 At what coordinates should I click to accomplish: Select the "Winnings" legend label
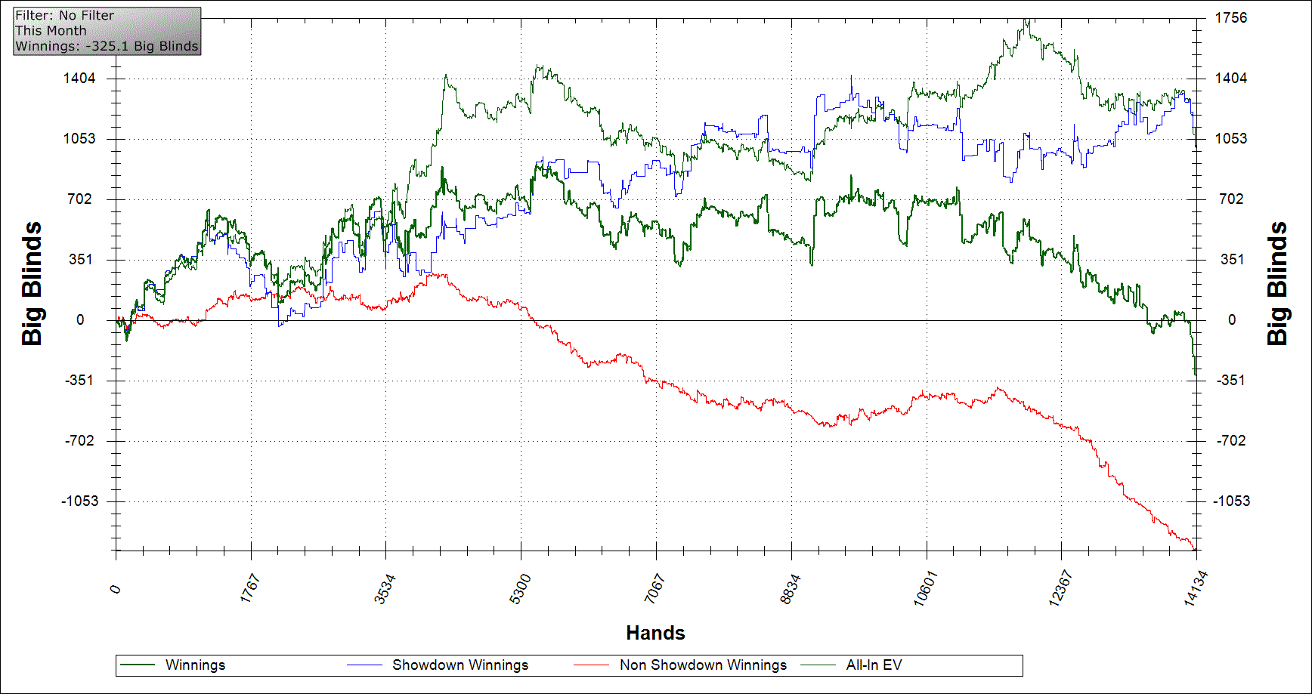point(195,665)
